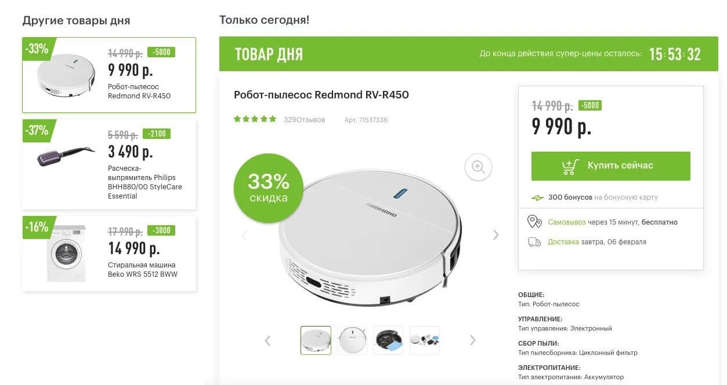This screenshot has width=727, height=385.
Task: Select the top-view vacuum thumbnail
Action: 352,340
